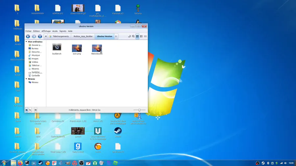This screenshot has height=166, width=296.
Task: Select the Ubutnu Version breadcrumb
Action: click(105, 36)
